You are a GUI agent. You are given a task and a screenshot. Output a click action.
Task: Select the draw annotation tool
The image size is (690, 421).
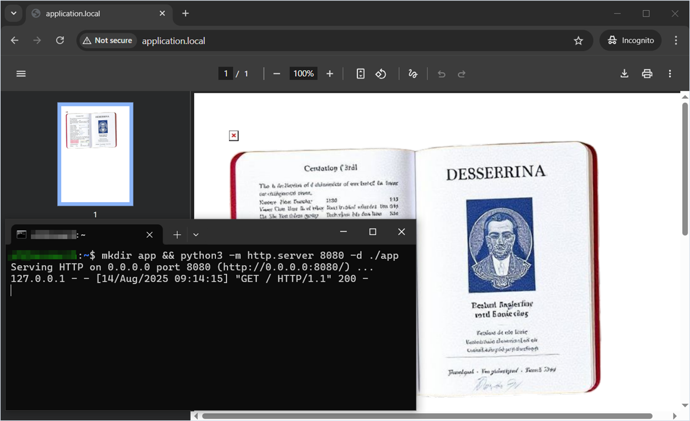coord(413,74)
